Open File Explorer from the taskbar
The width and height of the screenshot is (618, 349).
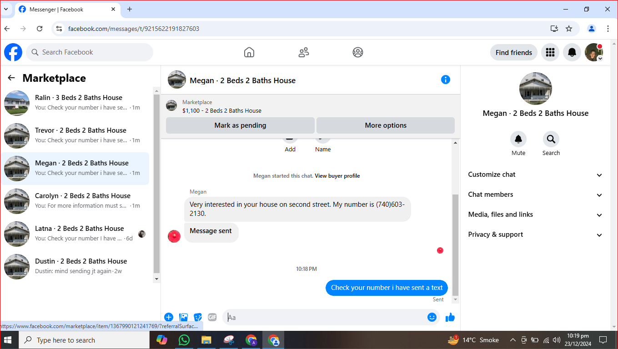[206, 340]
